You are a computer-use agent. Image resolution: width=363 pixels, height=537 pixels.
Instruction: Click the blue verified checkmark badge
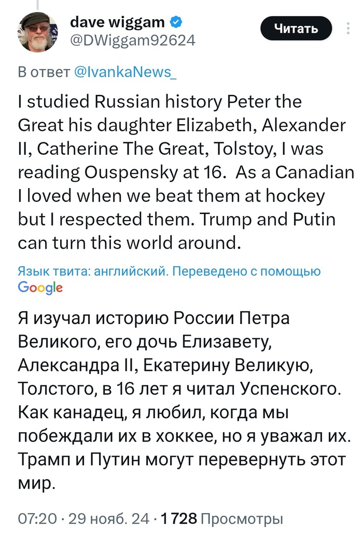coord(176,22)
